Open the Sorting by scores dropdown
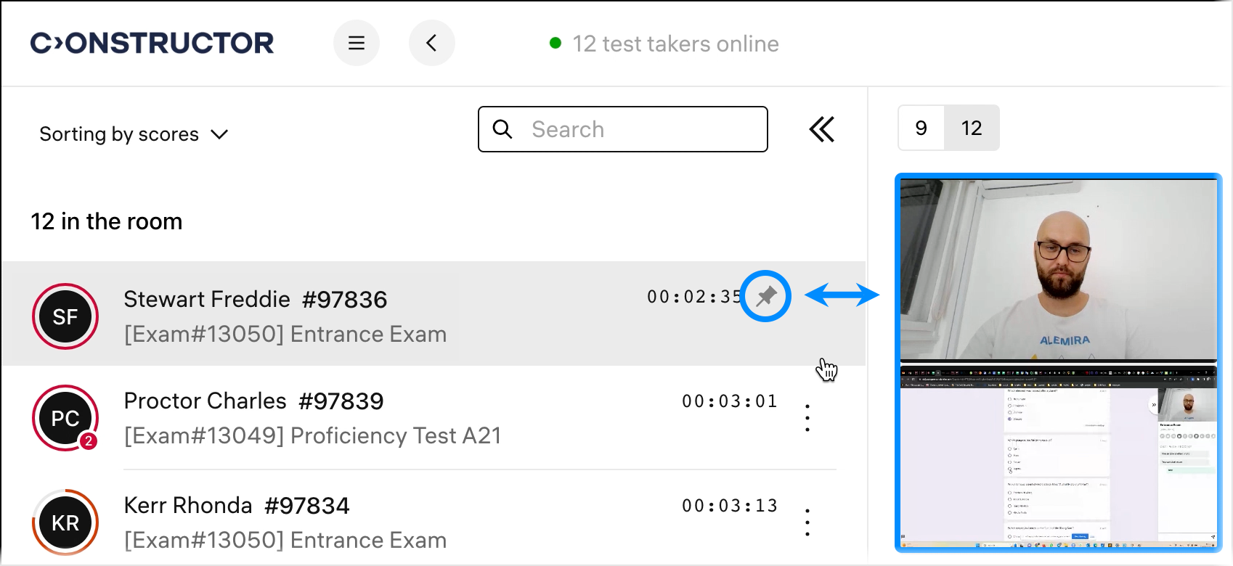 [134, 134]
